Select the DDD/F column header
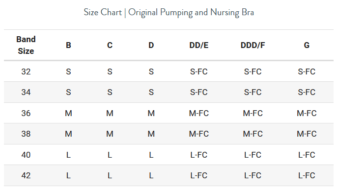This screenshot has width=338, height=191. click(x=253, y=45)
